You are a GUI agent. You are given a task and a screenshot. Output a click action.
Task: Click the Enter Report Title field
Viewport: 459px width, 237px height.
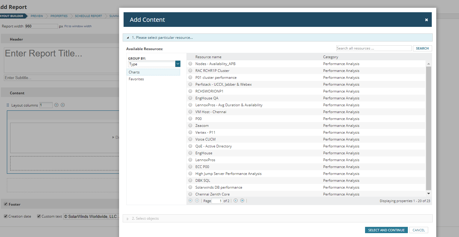(62, 60)
